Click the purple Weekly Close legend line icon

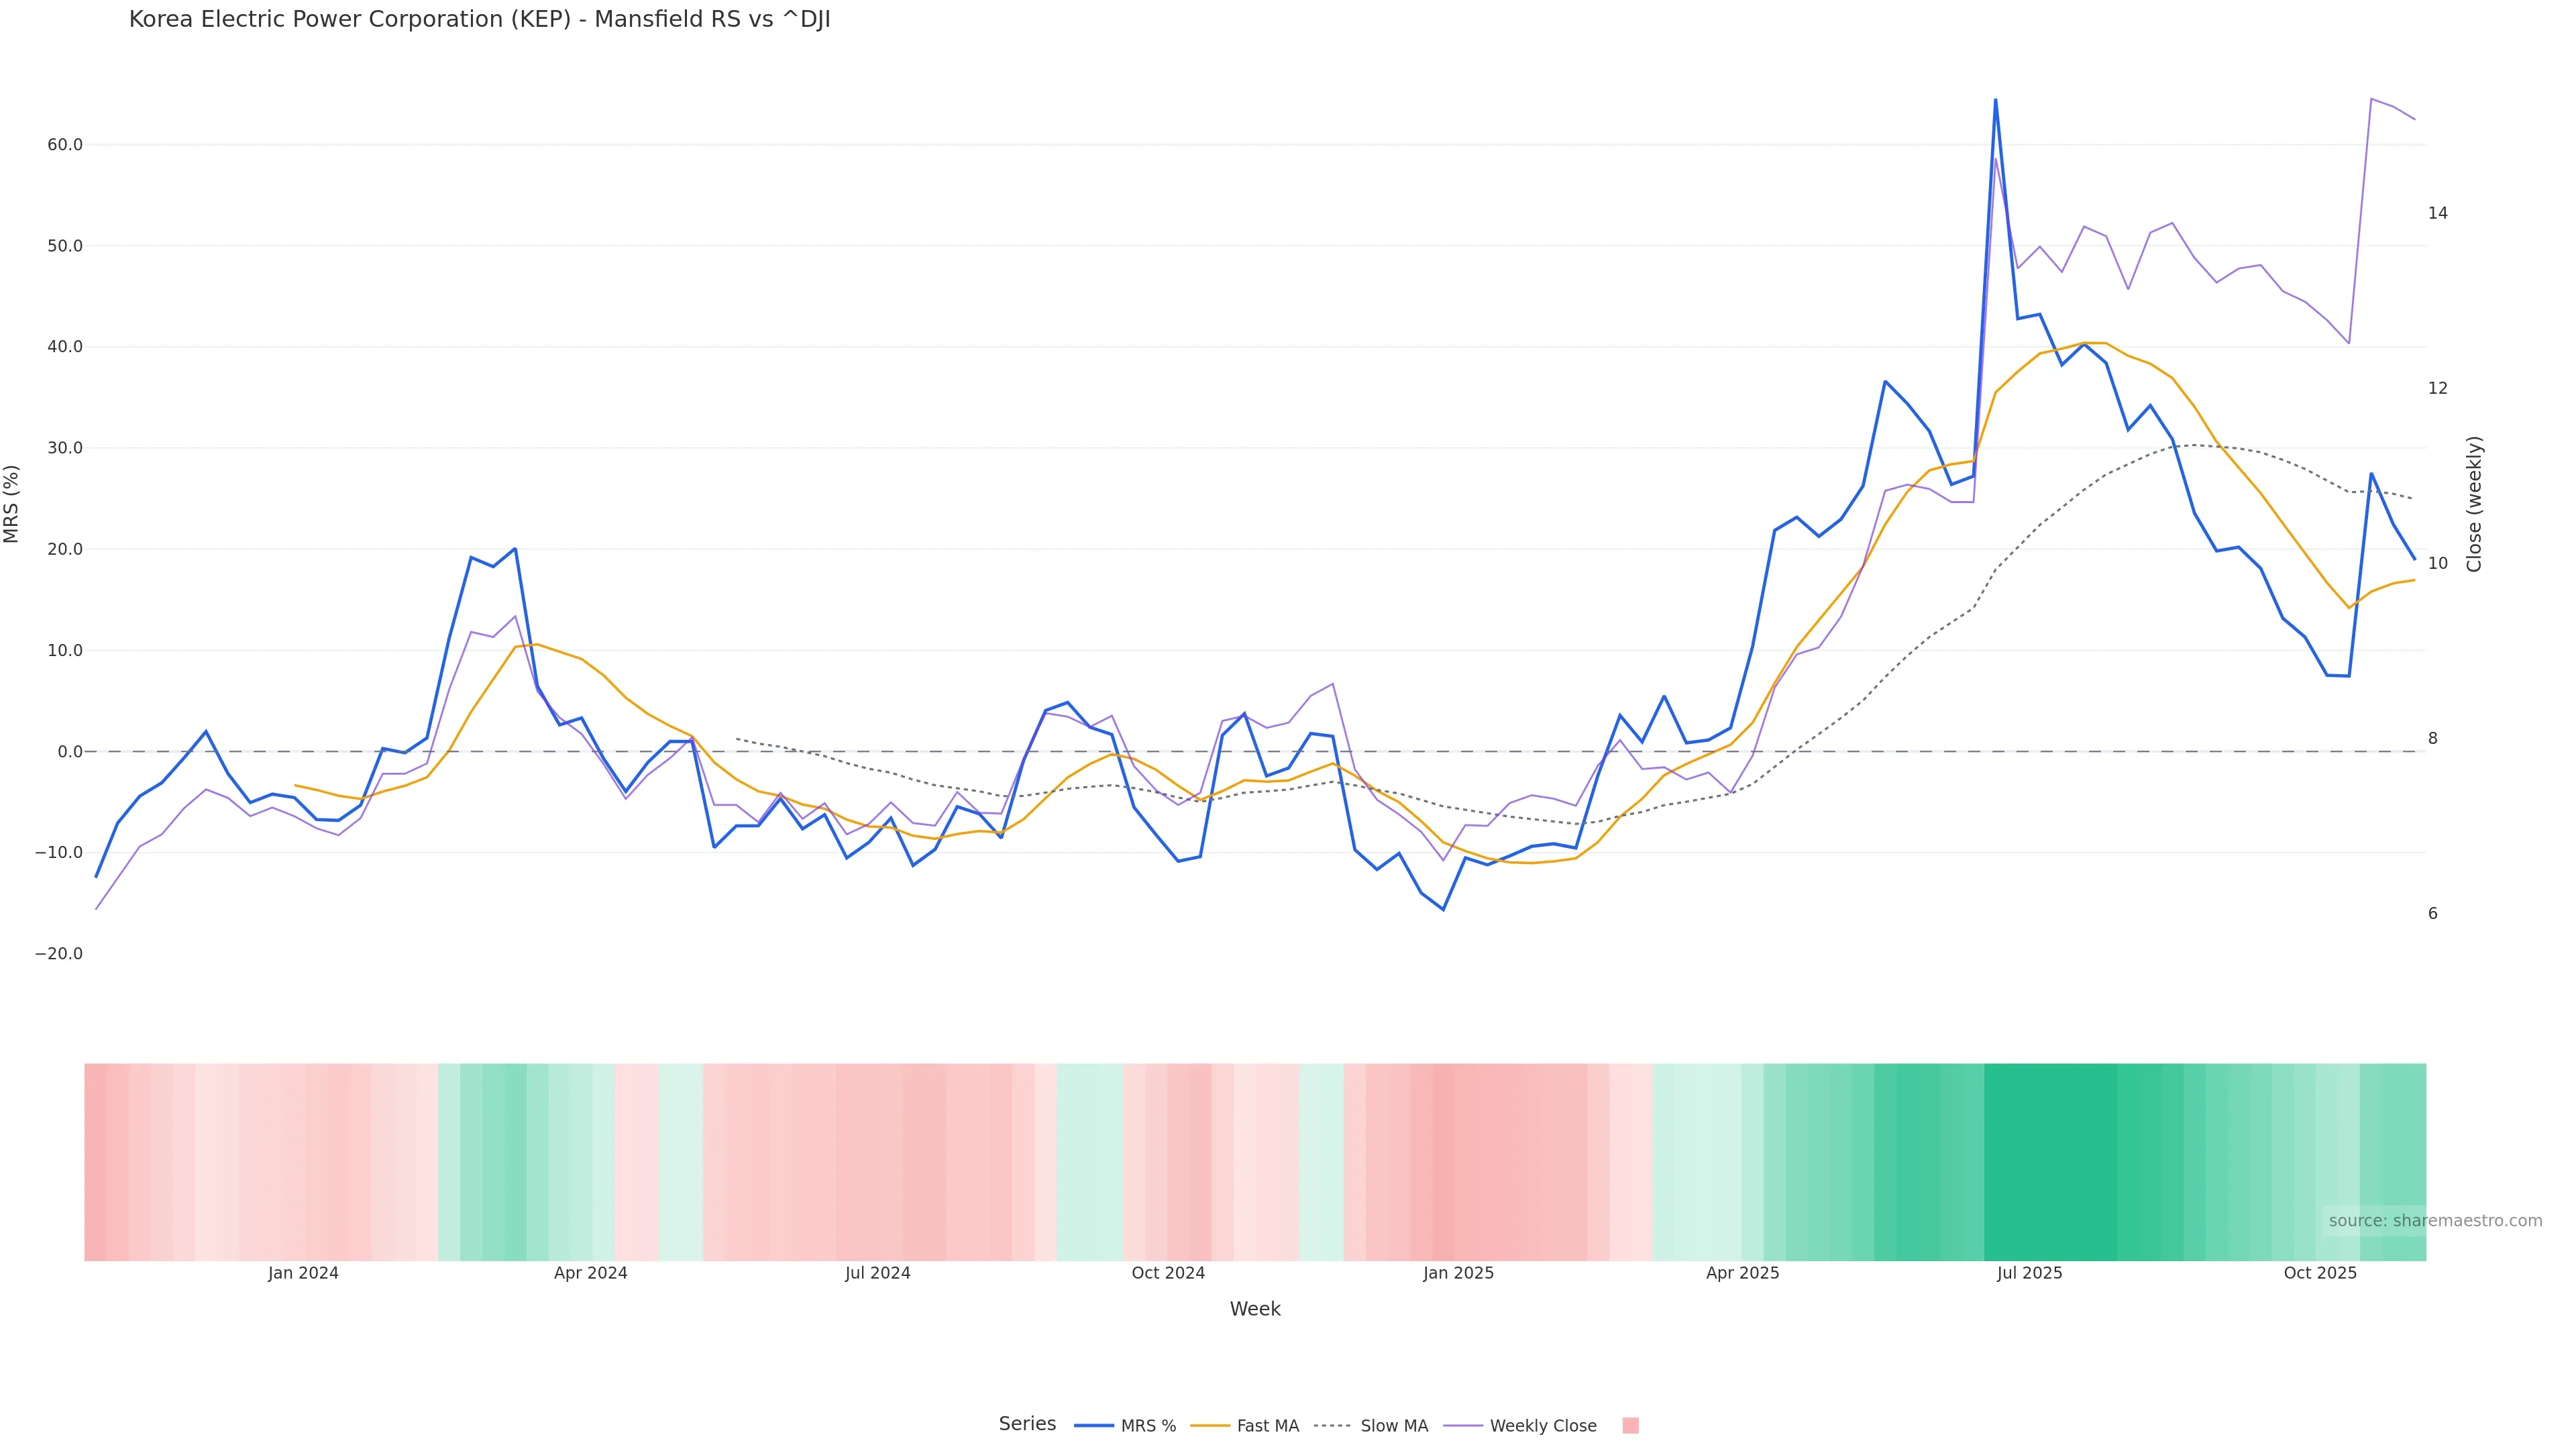tap(1463, 1426)
